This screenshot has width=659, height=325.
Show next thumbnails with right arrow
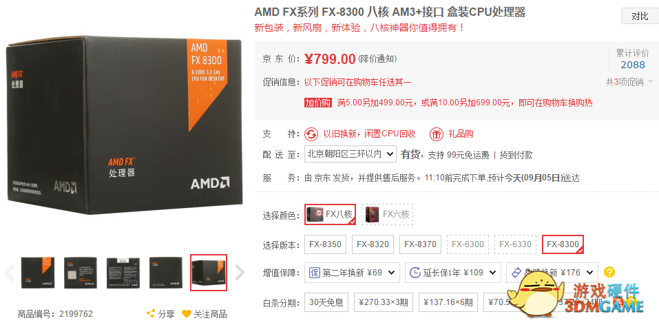click(x=240, y=273)
